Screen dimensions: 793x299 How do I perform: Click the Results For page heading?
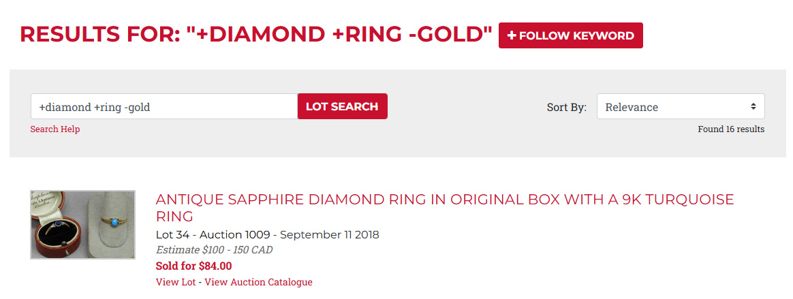(x=255, y=35)
